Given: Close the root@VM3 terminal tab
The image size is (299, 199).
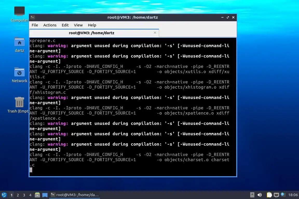Looking at the screenshot, I should tap(155, 33).
